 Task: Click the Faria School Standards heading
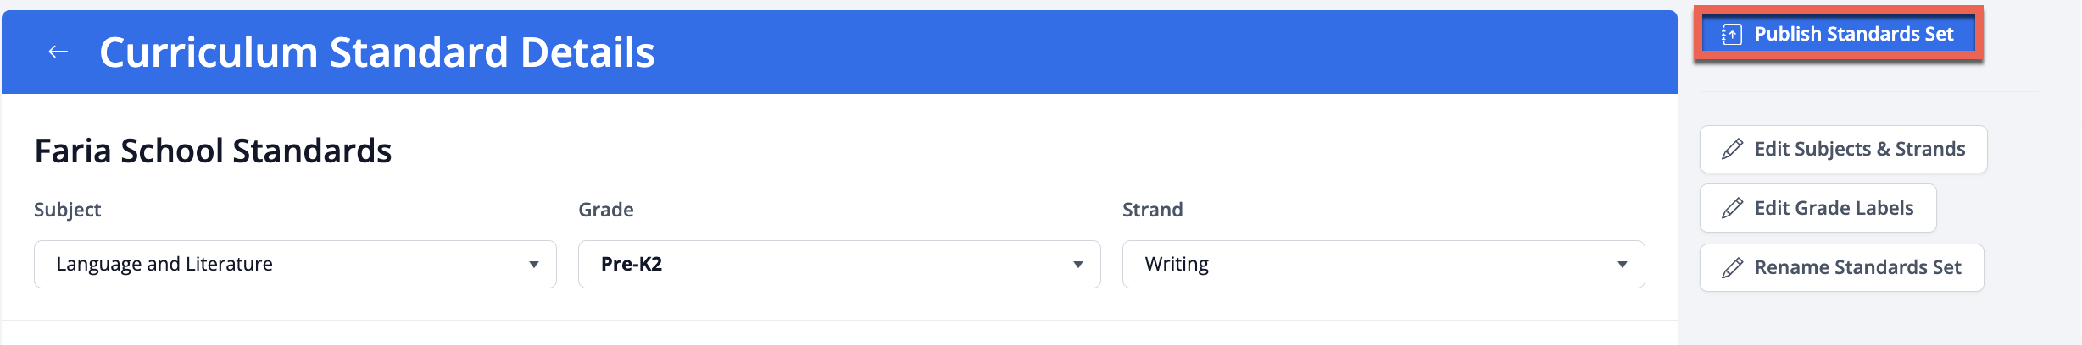point(213,151)
